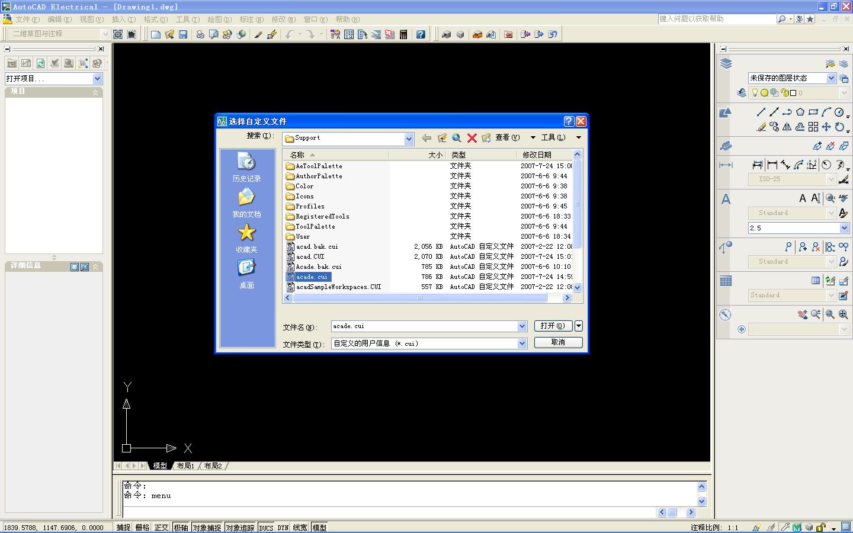Go to 桌面 desktop in places bar
The width and height of the screenshot is (853, 533).
click(246, 275)
